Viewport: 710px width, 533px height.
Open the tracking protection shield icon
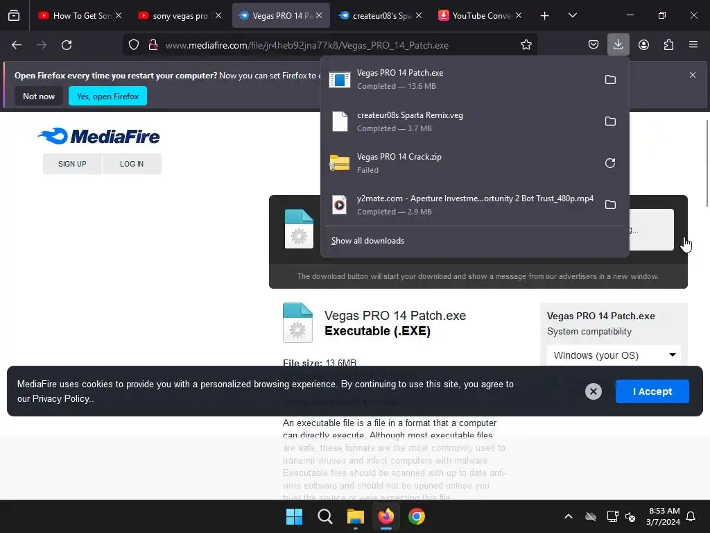pos(134,45)
